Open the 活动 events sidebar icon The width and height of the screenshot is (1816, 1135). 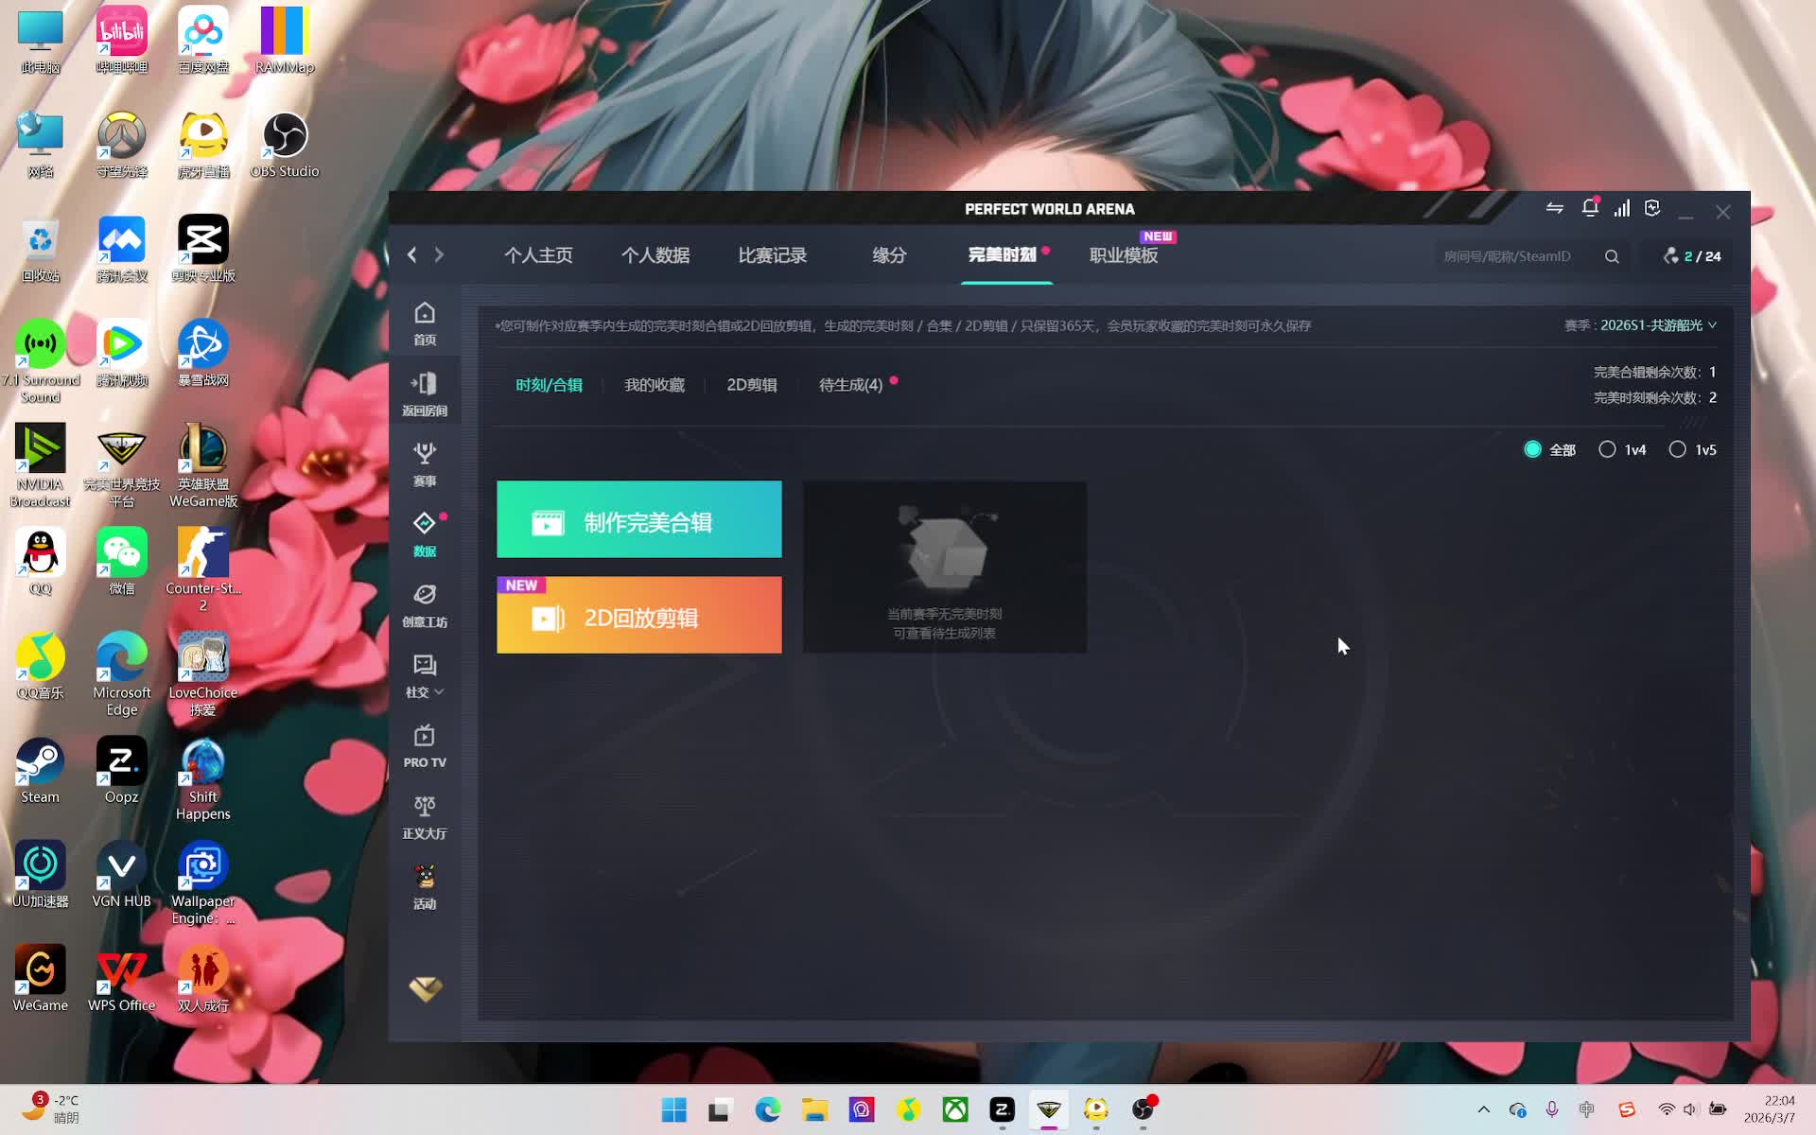(x=425, y=887)
